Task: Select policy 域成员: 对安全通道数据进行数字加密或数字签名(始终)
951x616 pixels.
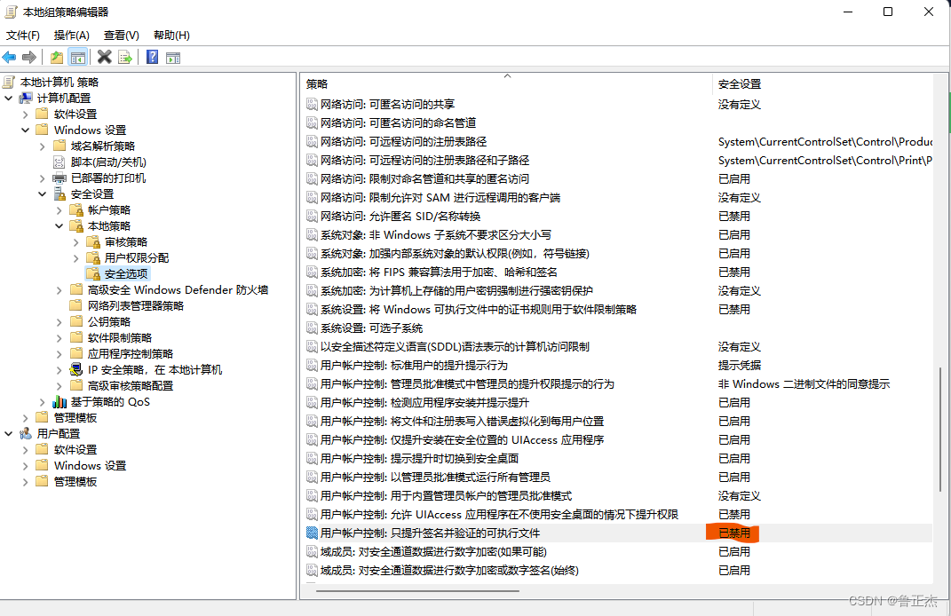Action: click(449, 571)
